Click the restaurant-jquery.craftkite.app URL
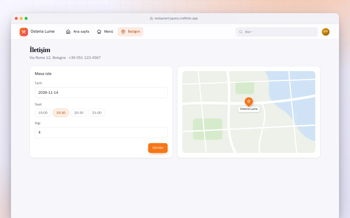This screenshot has height=218, width=350. (x=176, y=19)
